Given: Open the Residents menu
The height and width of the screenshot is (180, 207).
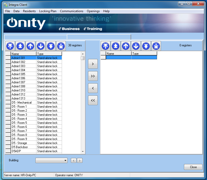Looking at the screenshot, I should 29,11.
